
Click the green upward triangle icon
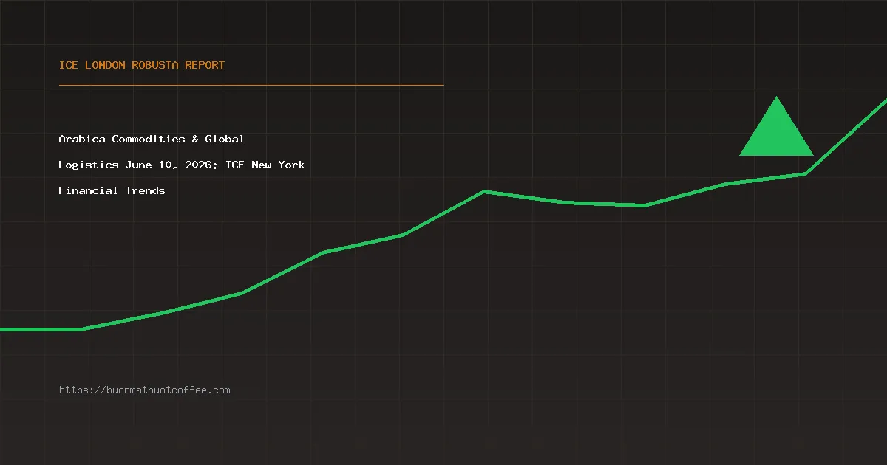776,126
